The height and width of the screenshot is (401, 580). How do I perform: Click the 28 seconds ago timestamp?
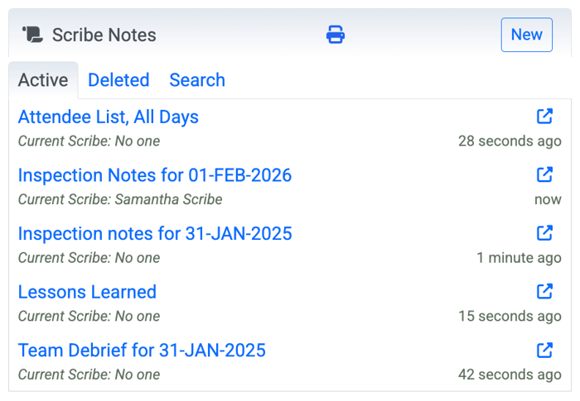pos(510,141)
